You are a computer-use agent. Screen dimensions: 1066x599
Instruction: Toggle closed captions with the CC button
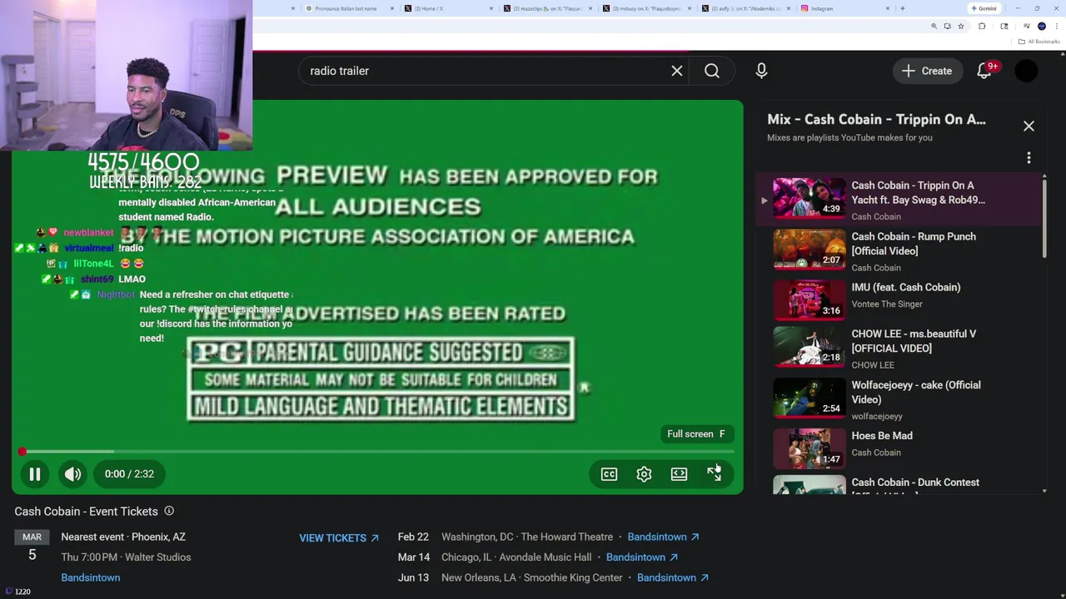[609, 474]
